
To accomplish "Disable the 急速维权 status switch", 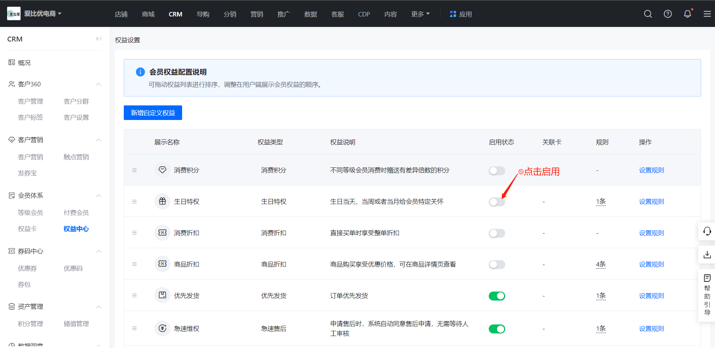I will 497,329.
